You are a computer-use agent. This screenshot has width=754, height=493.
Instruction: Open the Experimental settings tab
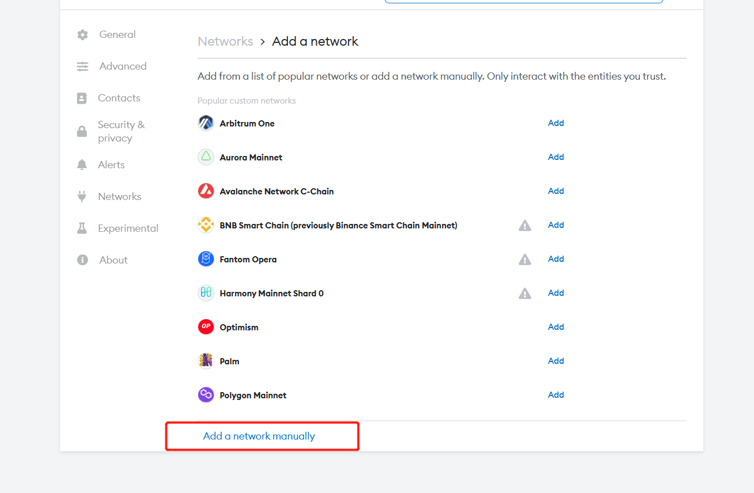tap(128, 228)
